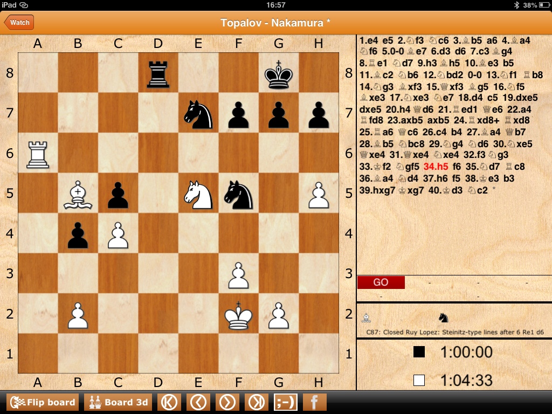
Task: Advance to the next move
Action: tap(227, 402)
